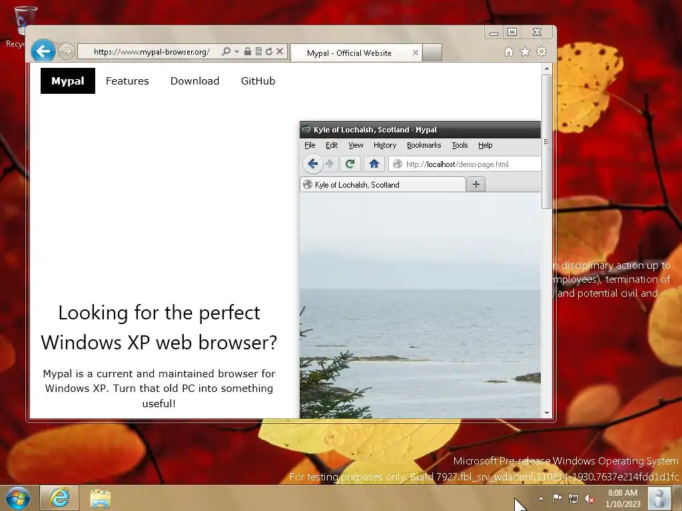Click the blue home icon in Mypal screenshot
This screenshot has width=682, height=511.
point(374,164)
